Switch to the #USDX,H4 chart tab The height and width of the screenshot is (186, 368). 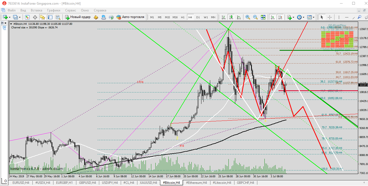43,183
